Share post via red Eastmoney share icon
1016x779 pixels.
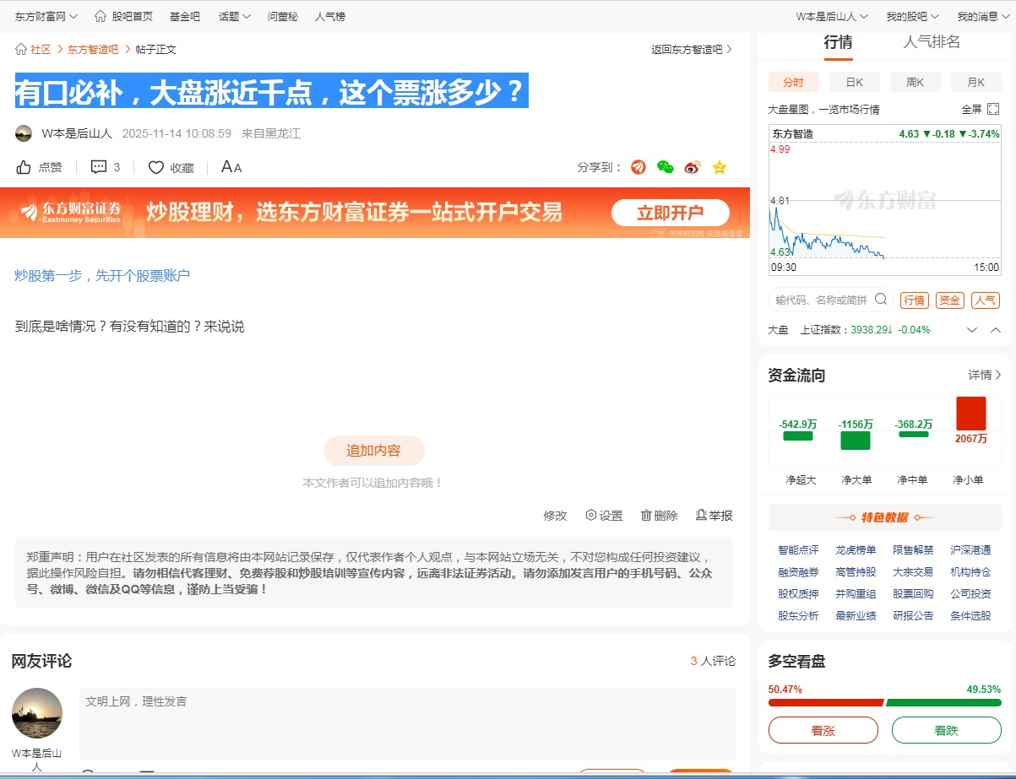[x=638, y=167]
